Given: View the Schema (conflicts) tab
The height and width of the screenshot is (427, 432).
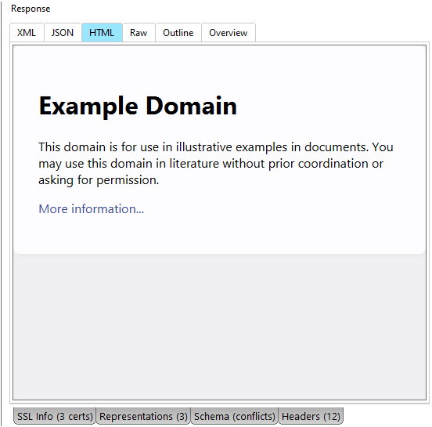Looking at the screenshot, I should coord(235,416).
